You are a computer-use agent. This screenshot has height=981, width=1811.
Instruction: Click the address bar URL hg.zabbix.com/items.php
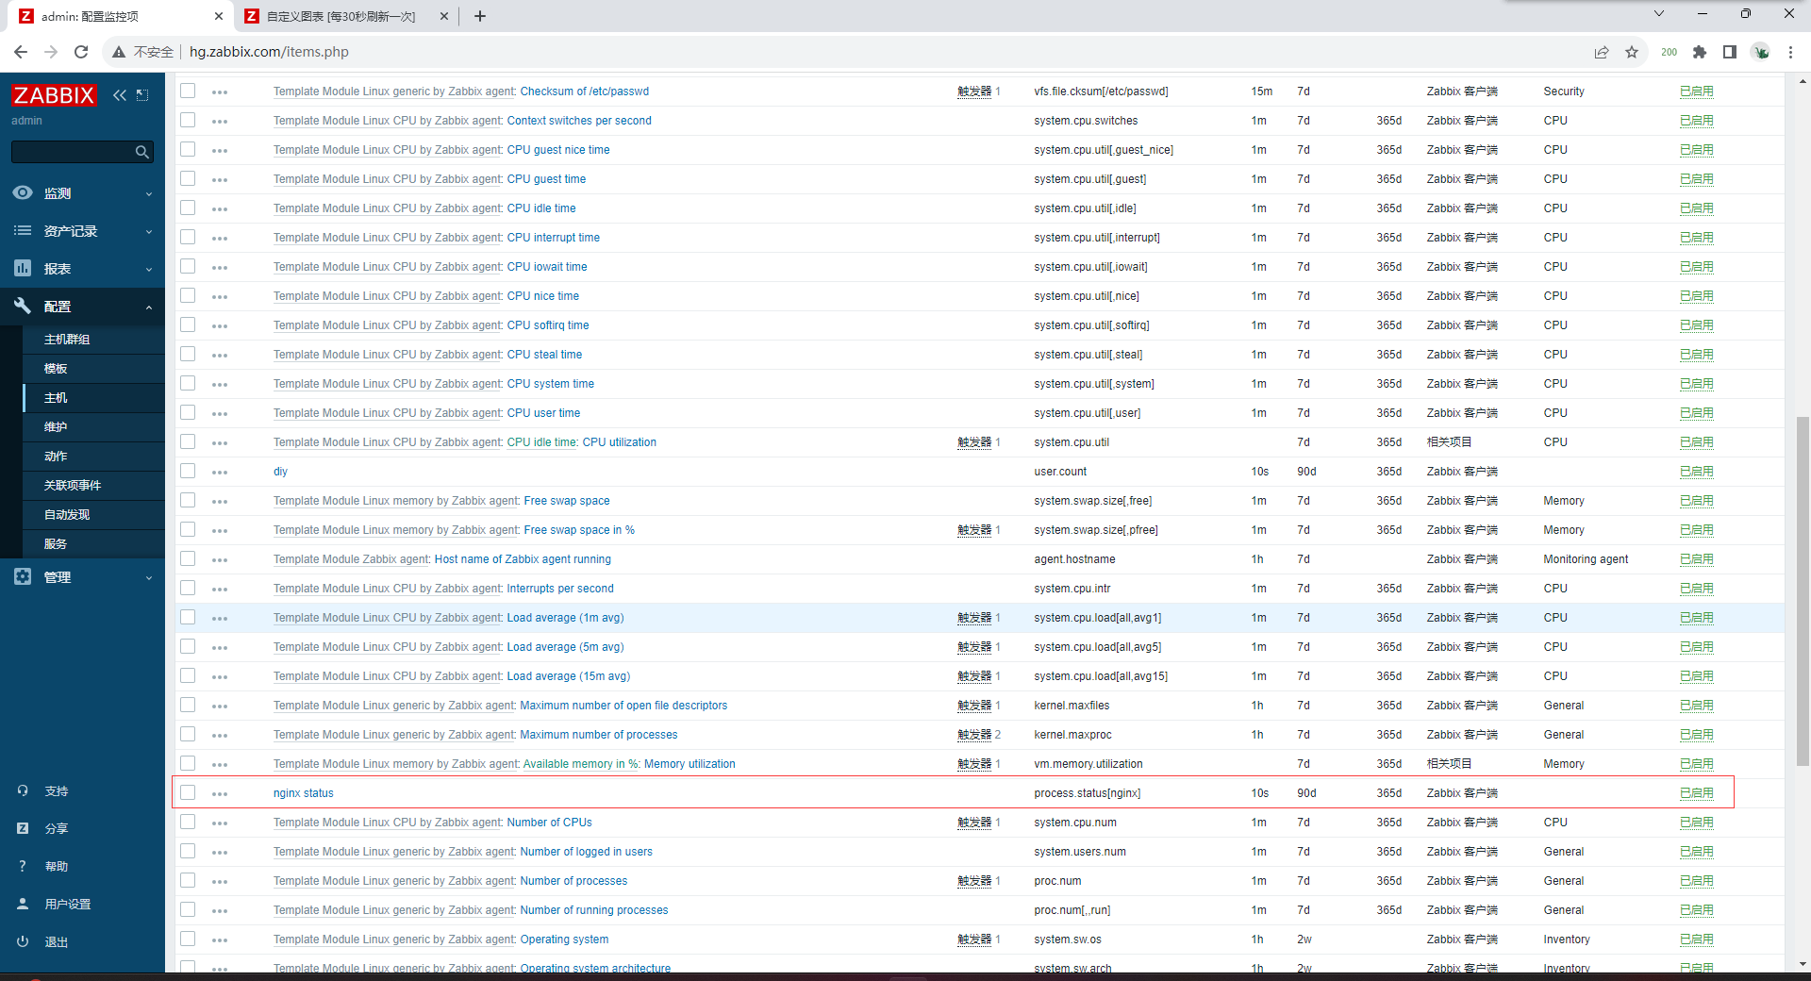click(x=269, y=52)
